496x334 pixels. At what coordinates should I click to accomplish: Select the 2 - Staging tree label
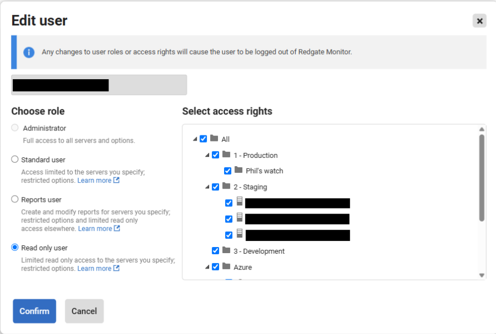click(250, 187)
